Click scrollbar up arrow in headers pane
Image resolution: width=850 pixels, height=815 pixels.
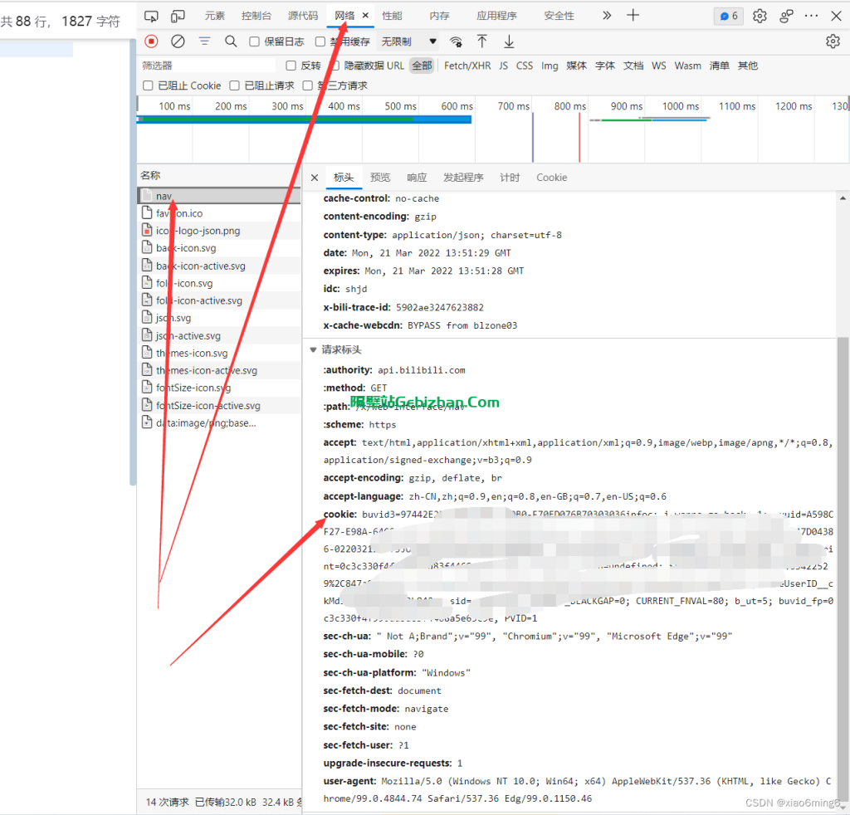pos(843,198)
